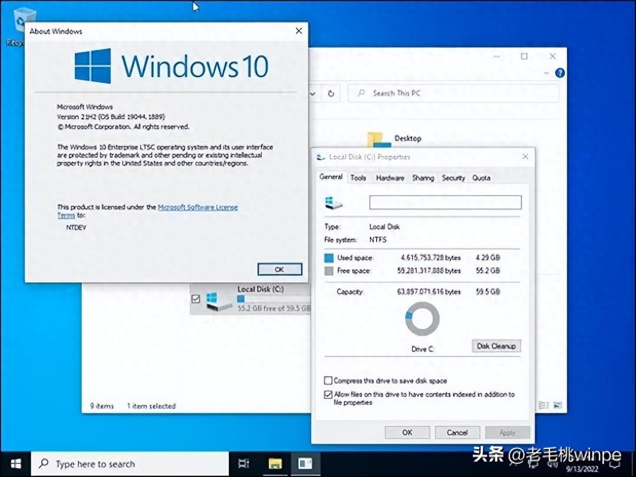Click the Start button on the taskbar
The image size is (636, 477).
(15, 463)
